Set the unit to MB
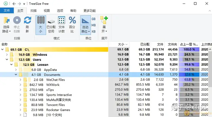Viewport: 212px width, 117px height. click(94, 25)
